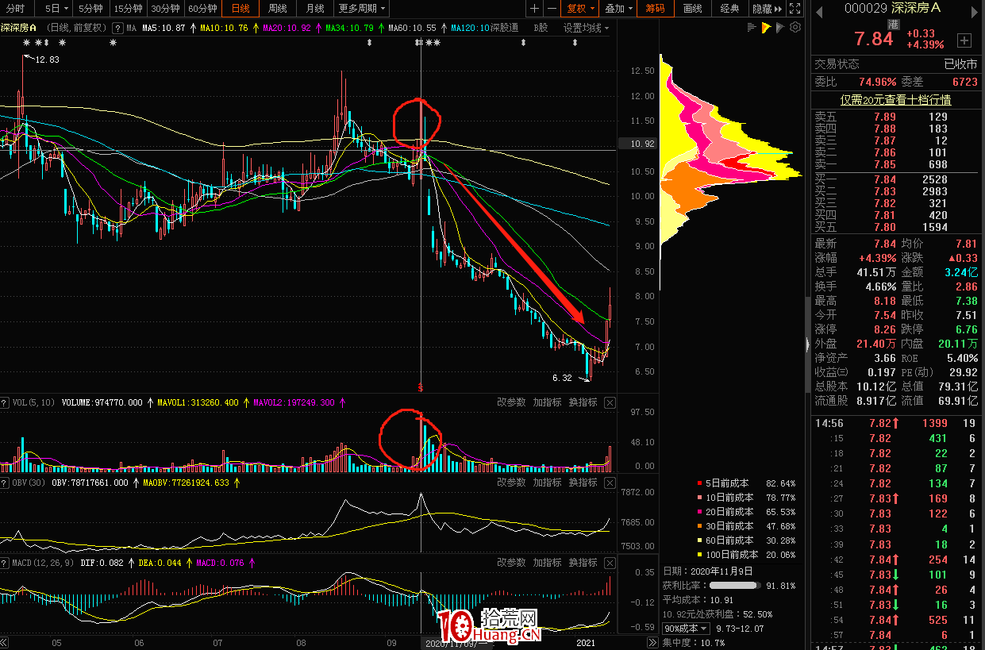
Task: Close the VOL indicator panel
Action: 610,402
